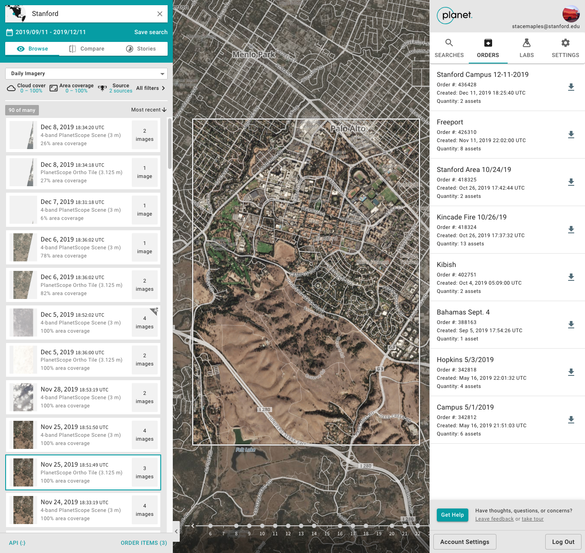Switch to Stories mode
585x553 pixels.
coord(141,49)
